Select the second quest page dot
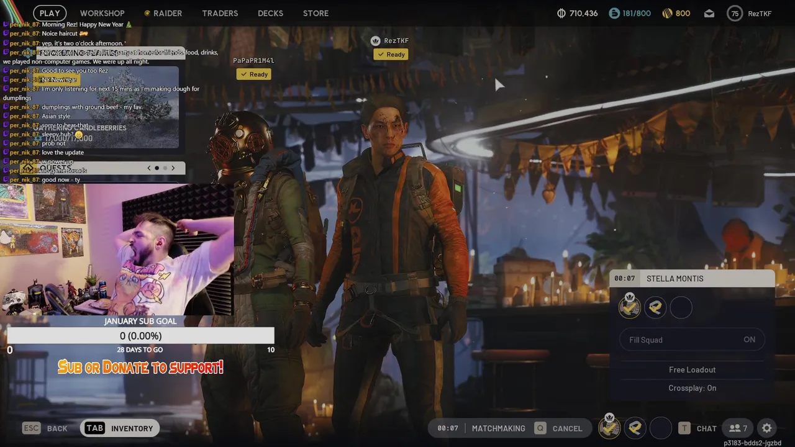This screenshot has height=447, width=795. [x=165, y=168]
